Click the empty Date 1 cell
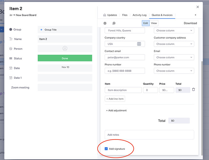The image size is (209, 160). (65, 78)
